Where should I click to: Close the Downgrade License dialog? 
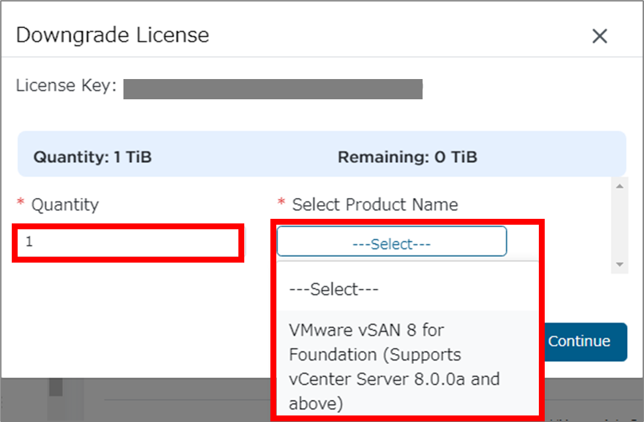(x=600, y=36)
